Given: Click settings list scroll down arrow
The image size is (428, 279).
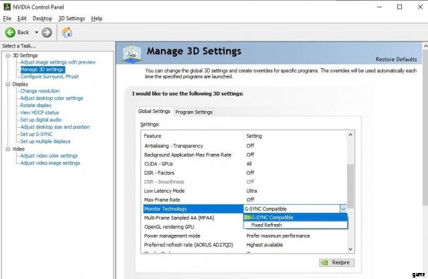Looking at the screenshot, I should pos(350,249).
